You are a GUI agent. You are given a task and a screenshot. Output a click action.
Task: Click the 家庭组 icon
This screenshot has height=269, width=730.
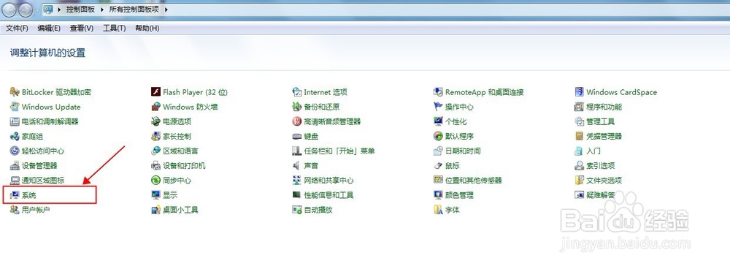tap(15, 136)
